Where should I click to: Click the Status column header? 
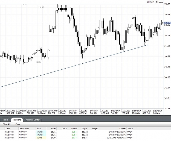tap(130, 128)
